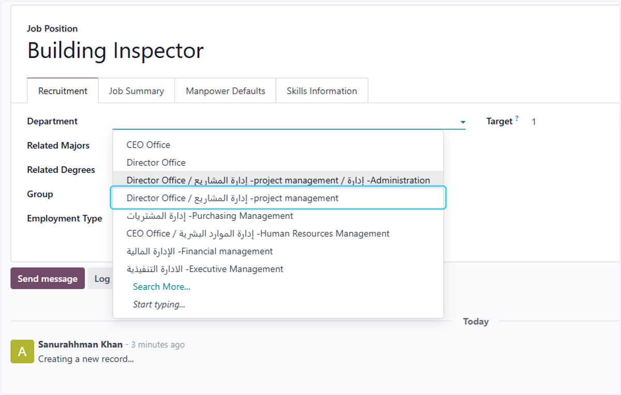The height and width of the screenshot is (395, 621).
Task: Switch to the Job Summary tab
Action: tap(137, 91)
